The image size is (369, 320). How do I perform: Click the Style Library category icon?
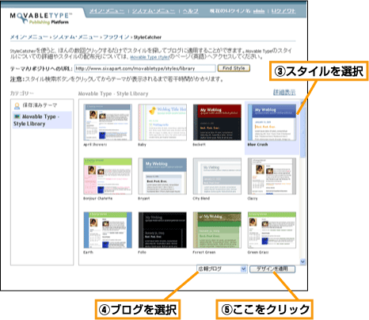pos(17,116)
